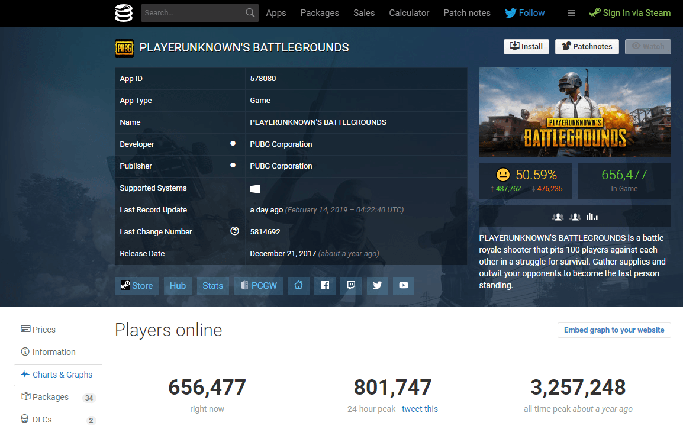Open the Hub link button

178,286
